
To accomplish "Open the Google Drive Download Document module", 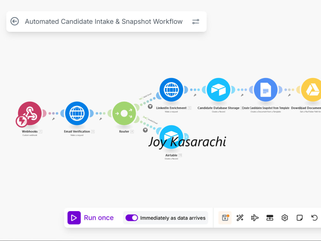I will (312, 90).
